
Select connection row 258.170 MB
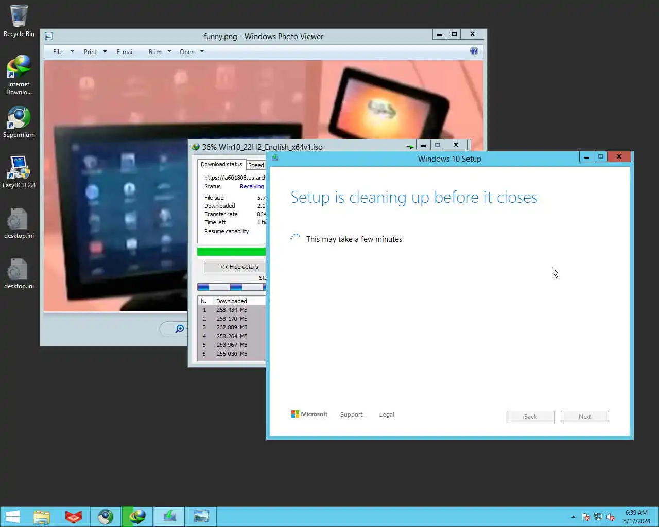coord(232,319)
